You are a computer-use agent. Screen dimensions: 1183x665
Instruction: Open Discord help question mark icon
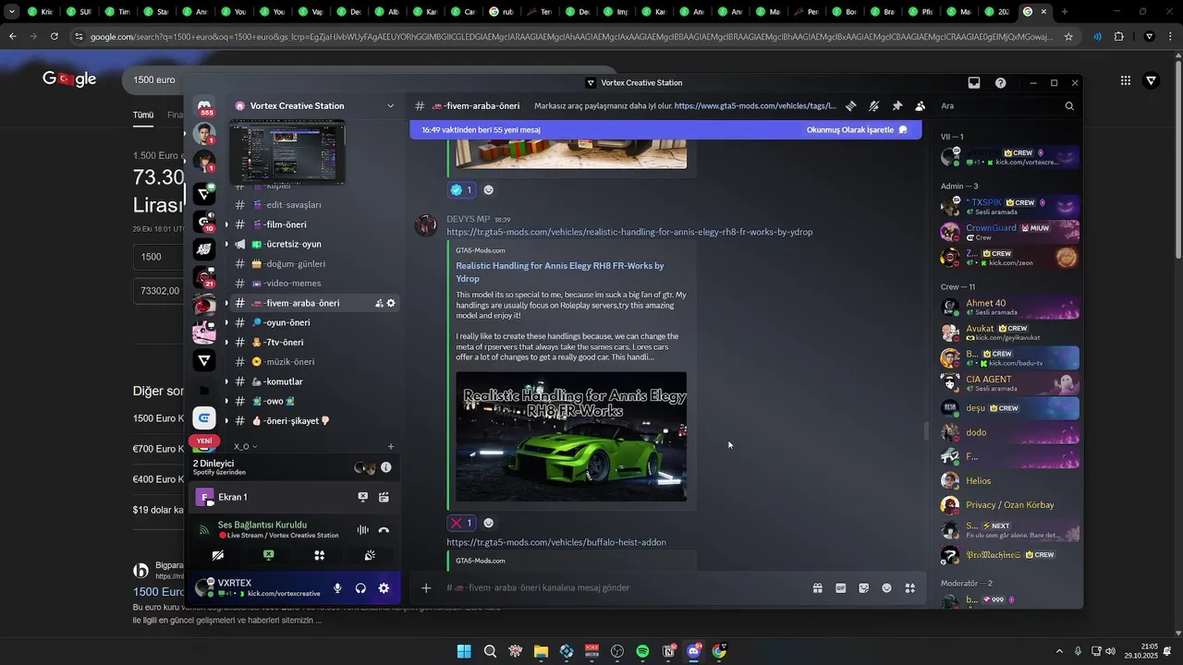[1001, 83]
